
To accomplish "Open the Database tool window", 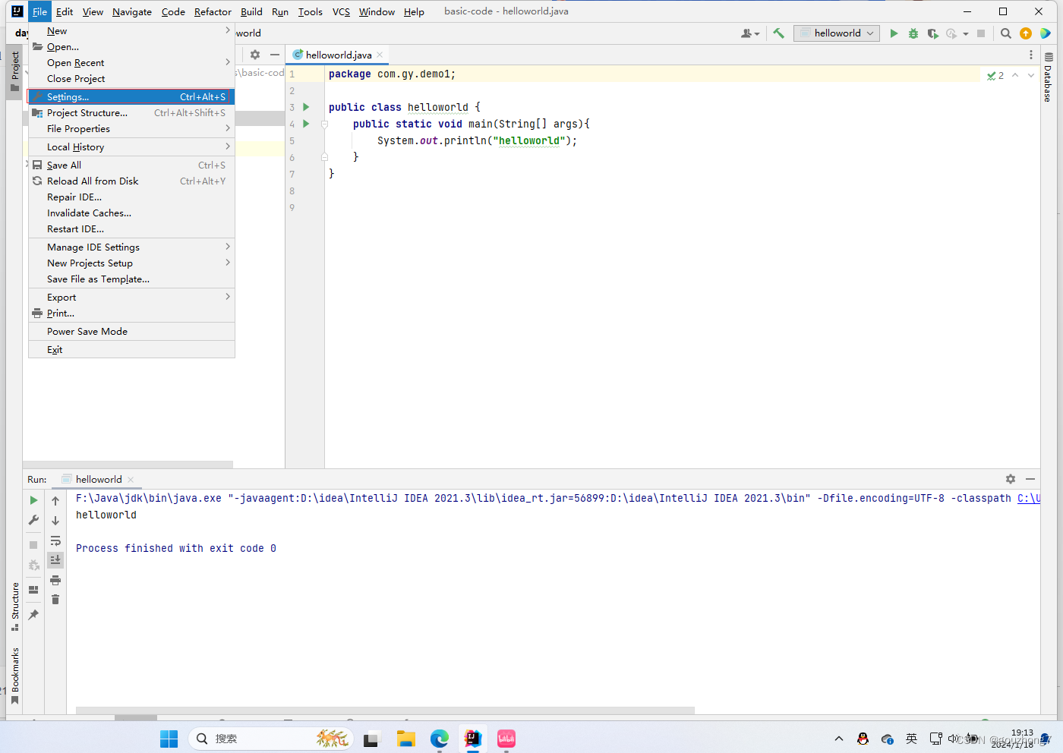I will 1048,77.
